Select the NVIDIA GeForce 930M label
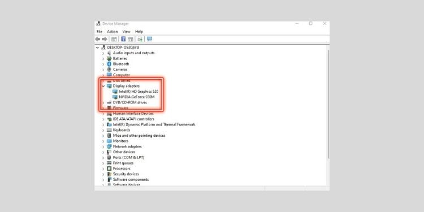This screenshot has height=212, width=424. pos(137,97)
